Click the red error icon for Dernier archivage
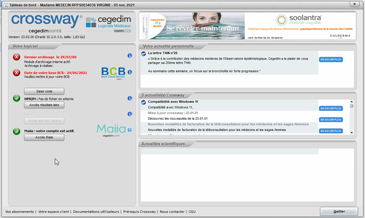Image resolution: width=365 pixels, height=218 pixels. point(16,57)
